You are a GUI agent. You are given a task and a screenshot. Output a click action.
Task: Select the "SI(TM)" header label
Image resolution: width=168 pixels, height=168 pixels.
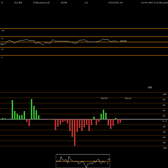click(64, 3)
